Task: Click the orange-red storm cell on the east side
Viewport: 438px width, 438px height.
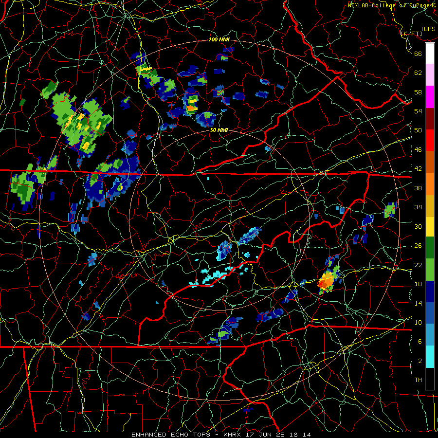Action: coord(326,282)
